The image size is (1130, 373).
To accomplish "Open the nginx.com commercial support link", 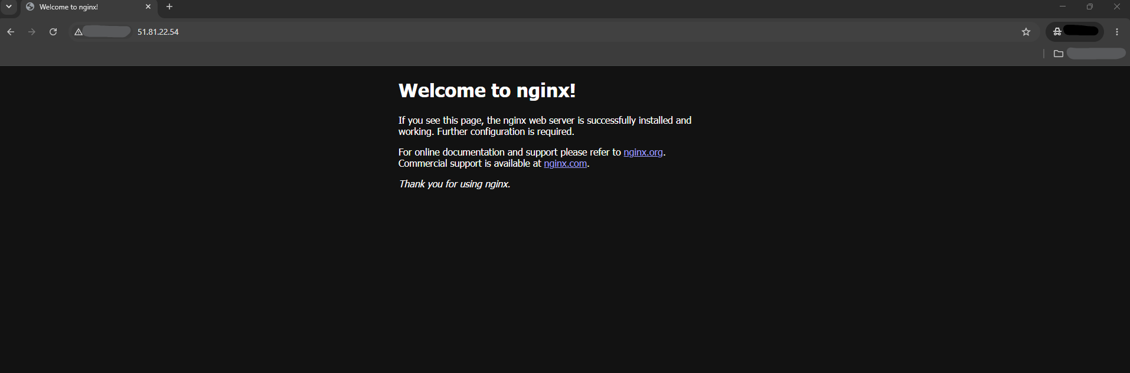I will [x=565, y=164].
